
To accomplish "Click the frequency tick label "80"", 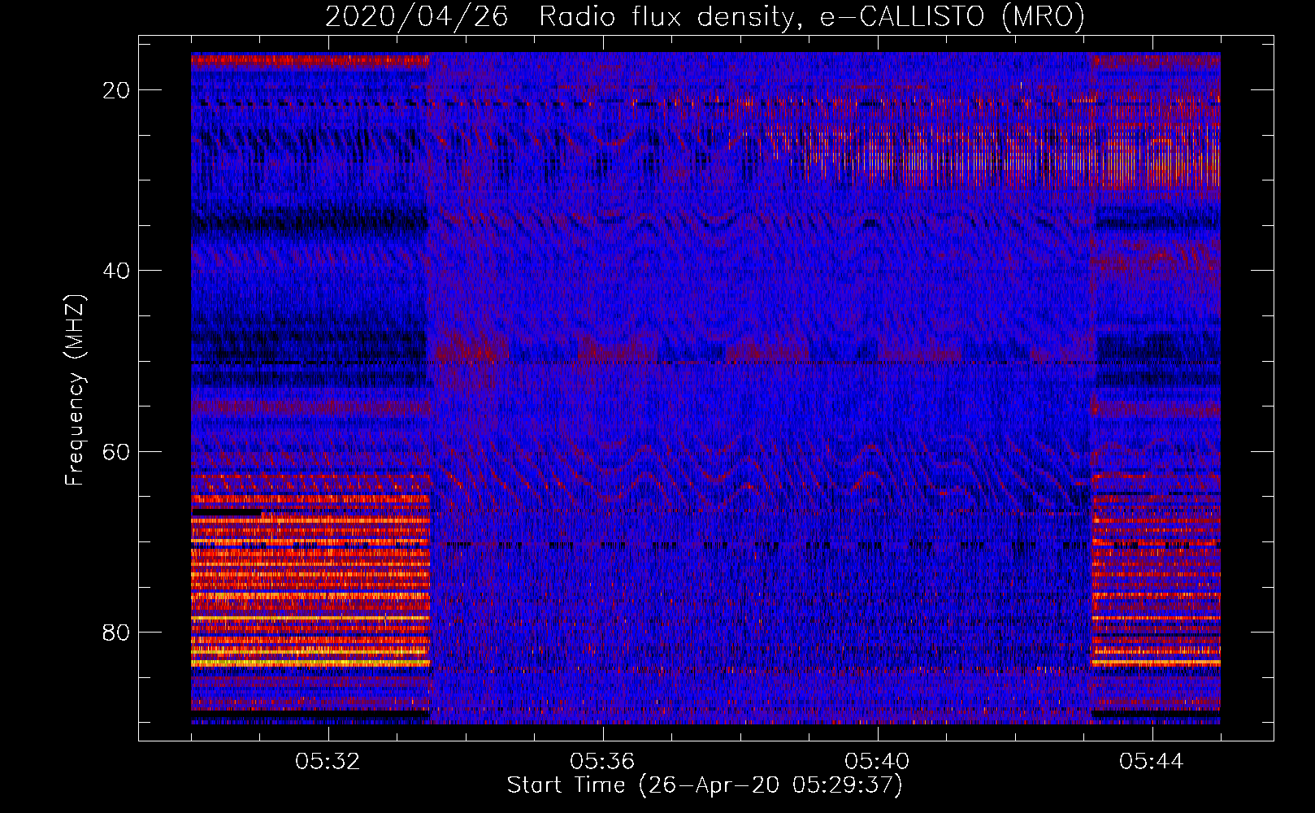I will click(x=116, y=632).
